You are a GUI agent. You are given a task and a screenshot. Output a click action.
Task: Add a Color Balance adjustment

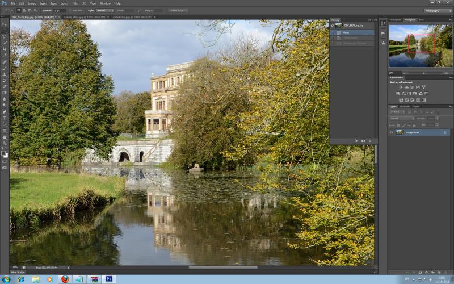[x=403, y=94]
